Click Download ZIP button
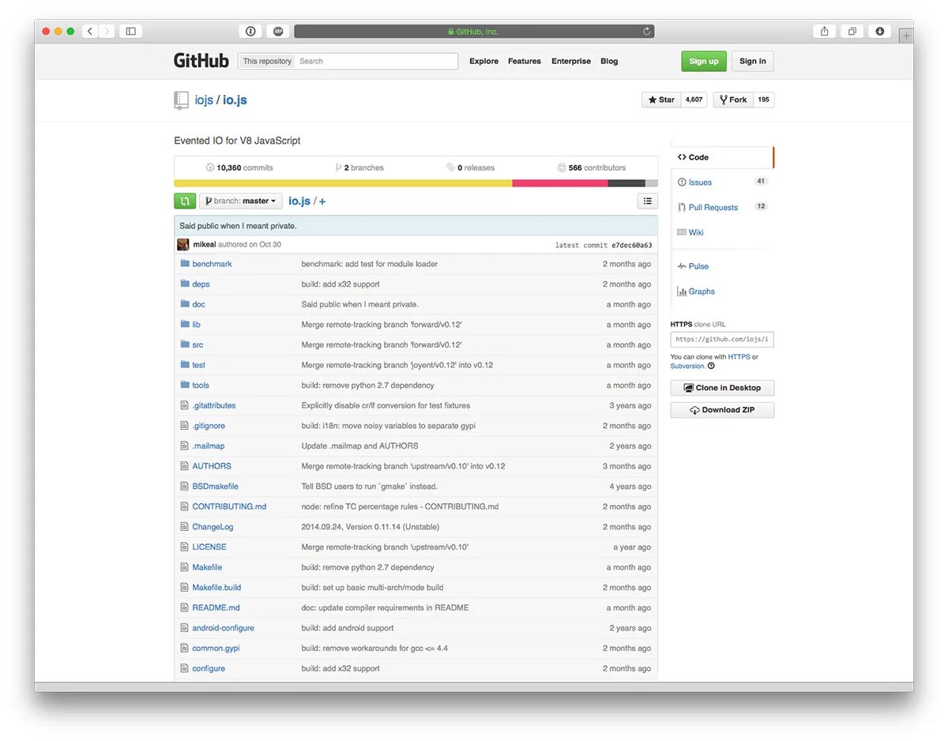The height and width of the screenshot is (741, 948). tap(722, 410)
